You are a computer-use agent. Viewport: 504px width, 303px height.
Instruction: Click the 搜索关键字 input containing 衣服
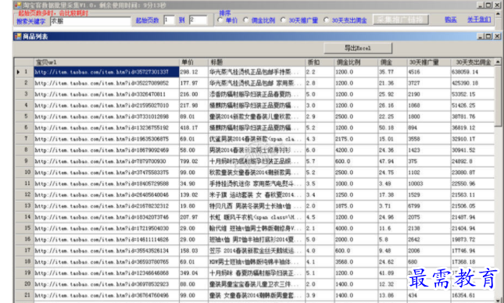click(91, 21)
